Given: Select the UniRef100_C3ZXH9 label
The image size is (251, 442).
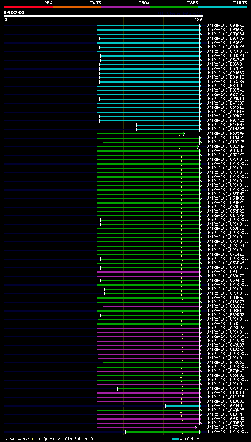Looking at the screenshot, I should [x=225, y=147].
